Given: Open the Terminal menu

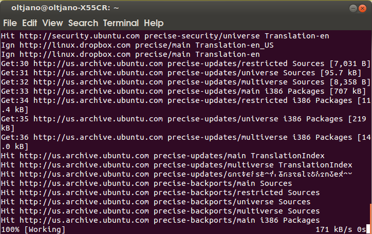Looking at the screenshot, I should pos(121,23).
